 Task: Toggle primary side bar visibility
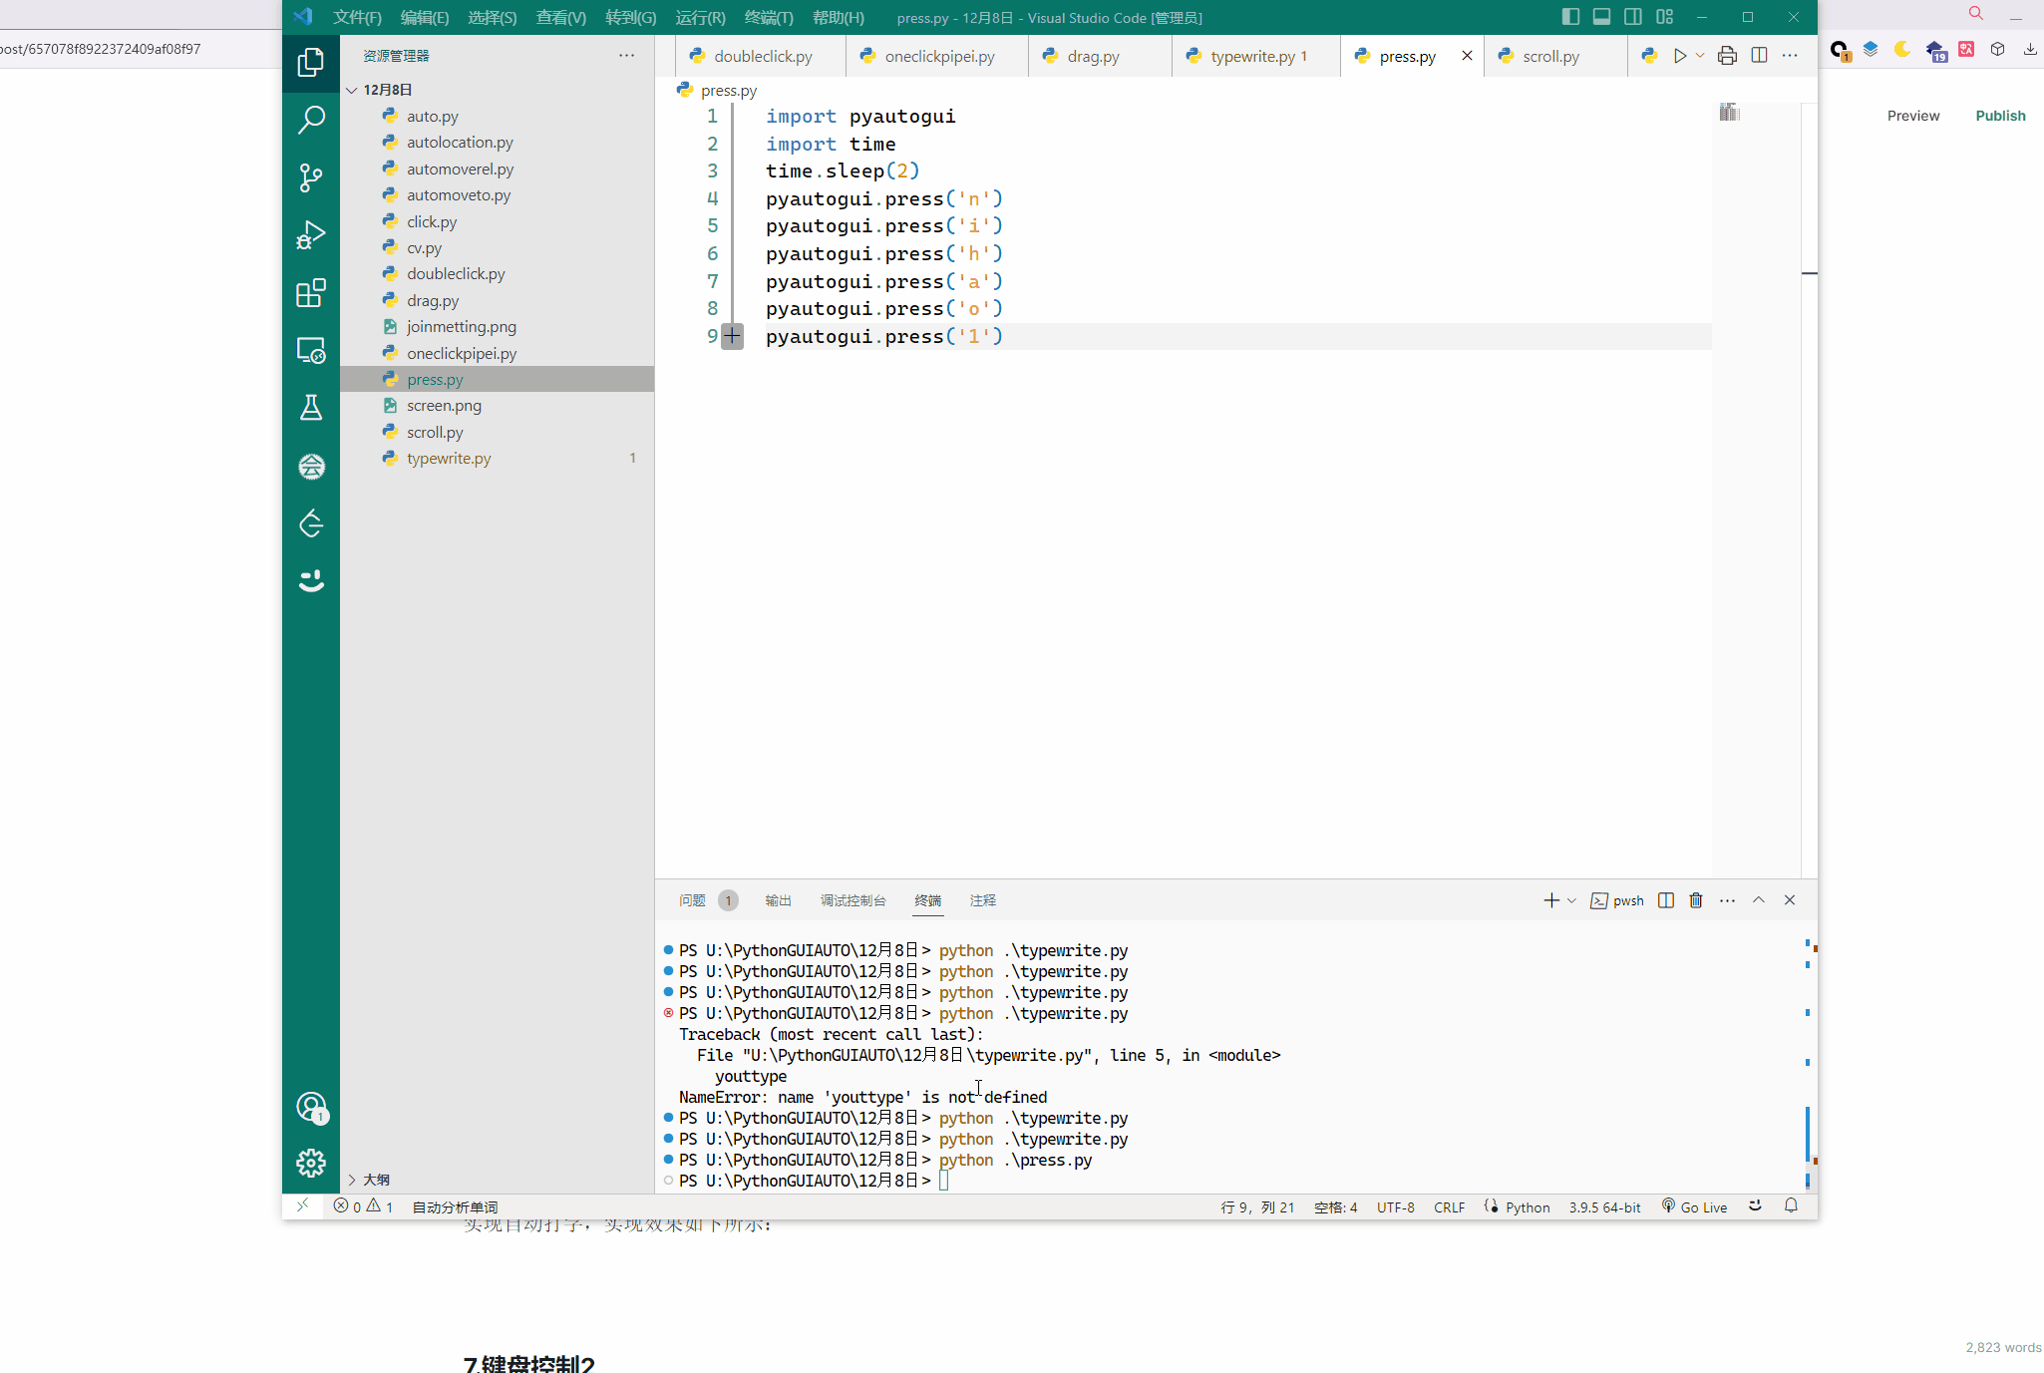(1570, 17)
